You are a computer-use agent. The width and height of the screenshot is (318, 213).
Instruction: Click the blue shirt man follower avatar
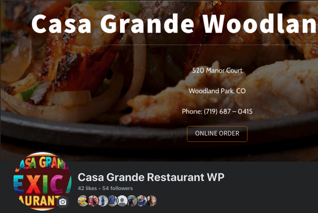point(113,201)
